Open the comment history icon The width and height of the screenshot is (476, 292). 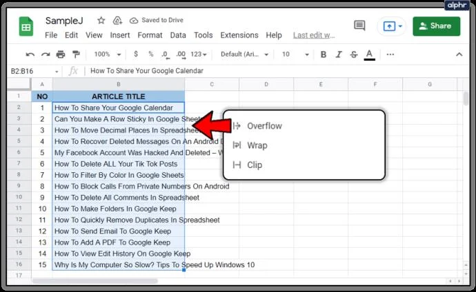(x=359, y=26)
